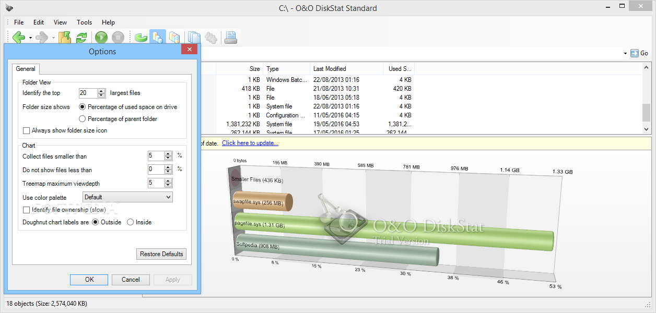Click the Collect files smaller than field
656x313 pixels.
pyautogui.click(x=156, y=155)
